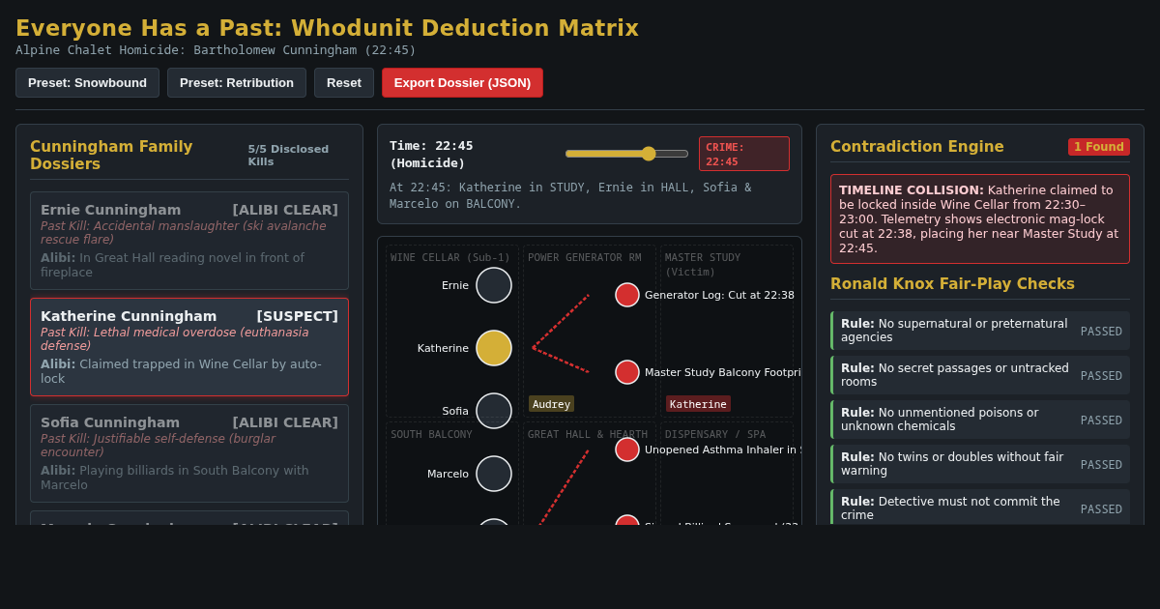Click the POWER GENERATOR RM room label
The width and height of the screenshot is (1160, 609).
584,258
